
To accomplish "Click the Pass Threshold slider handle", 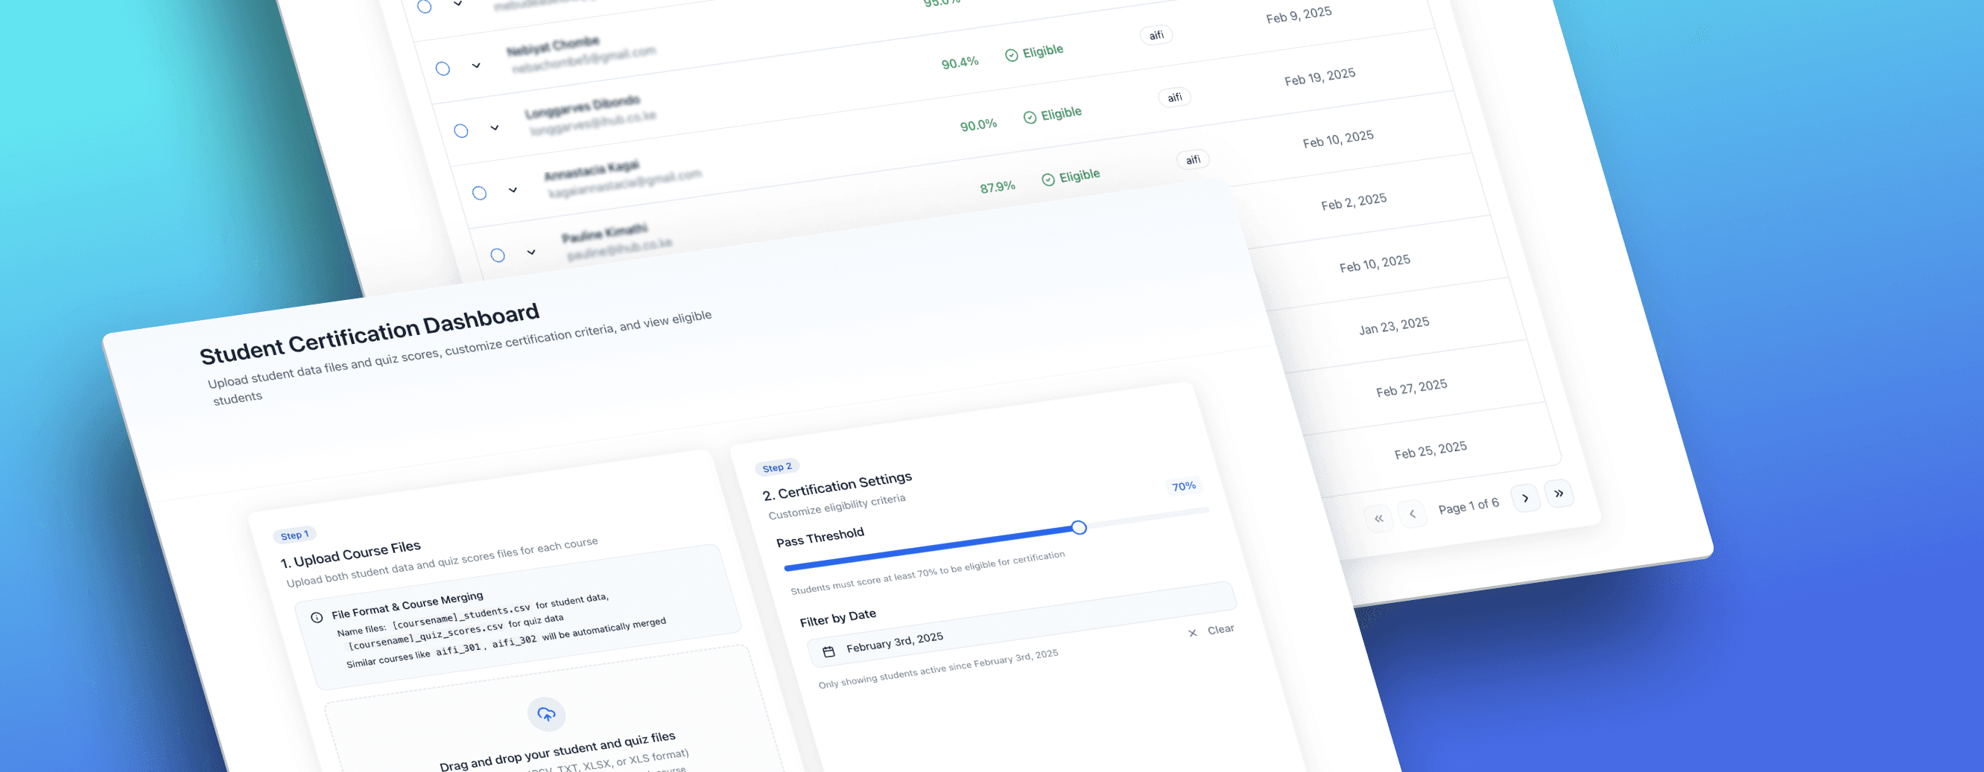I will point(1079,527).
